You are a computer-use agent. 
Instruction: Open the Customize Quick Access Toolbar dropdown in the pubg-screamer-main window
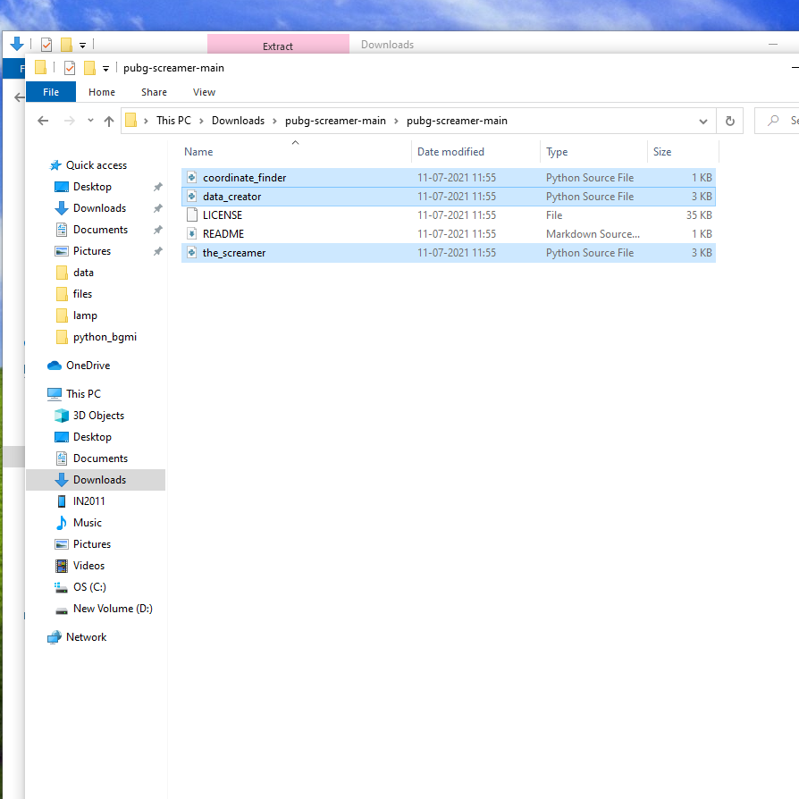(x=105, y=68)
